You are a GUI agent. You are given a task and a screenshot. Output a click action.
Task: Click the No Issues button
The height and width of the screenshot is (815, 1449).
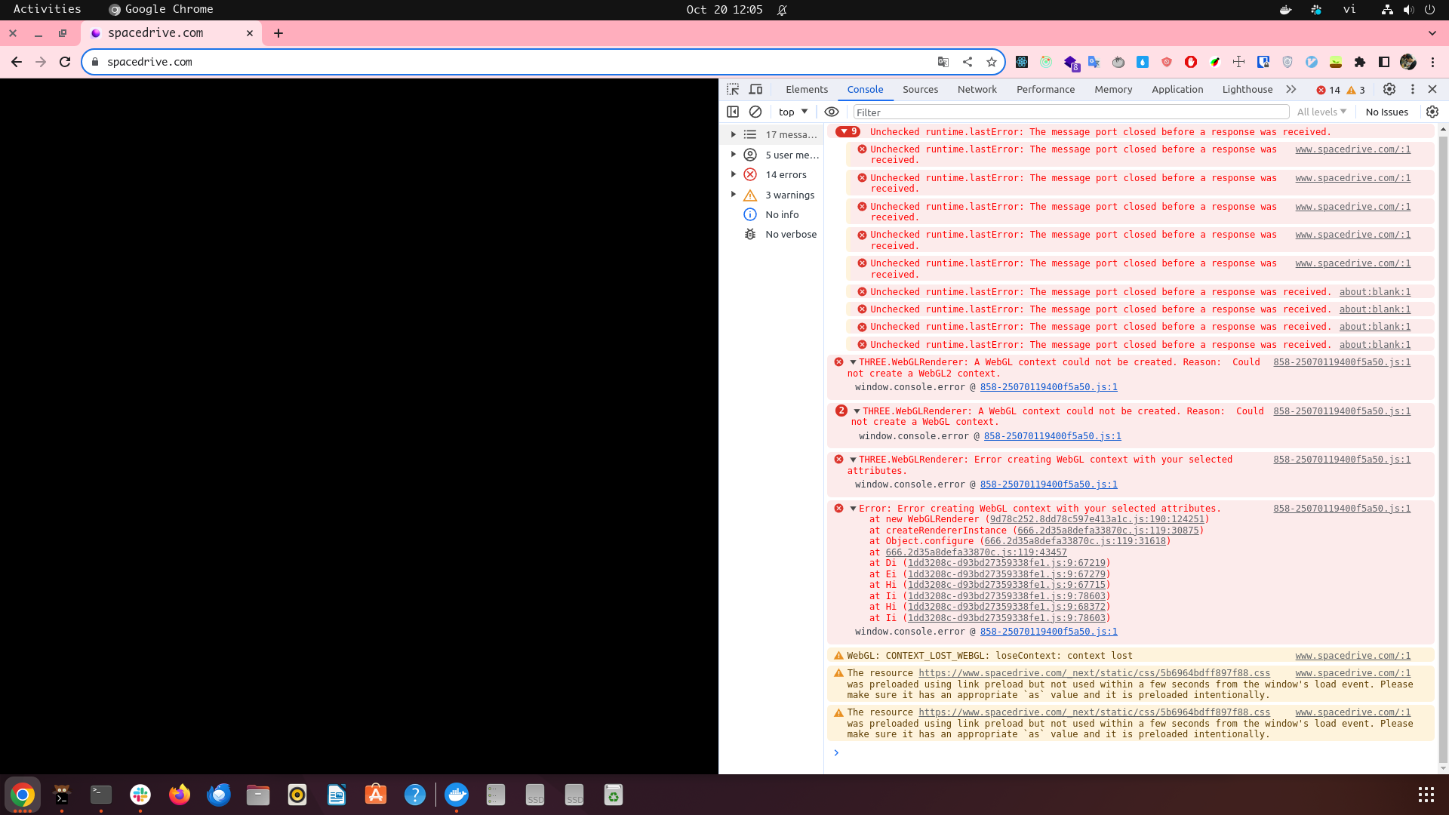(1386, 112)
